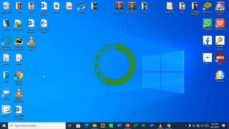Open the Pretest Word document on desktop
The width and height of the screenshot is (229, 129).
point(31,26)
